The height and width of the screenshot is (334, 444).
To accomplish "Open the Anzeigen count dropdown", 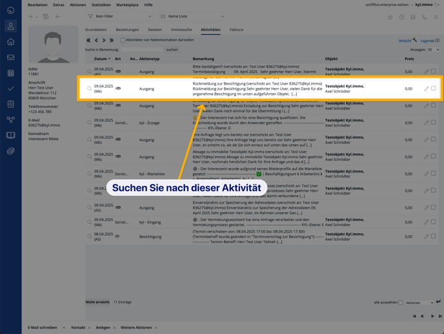I will pos(433,50).
